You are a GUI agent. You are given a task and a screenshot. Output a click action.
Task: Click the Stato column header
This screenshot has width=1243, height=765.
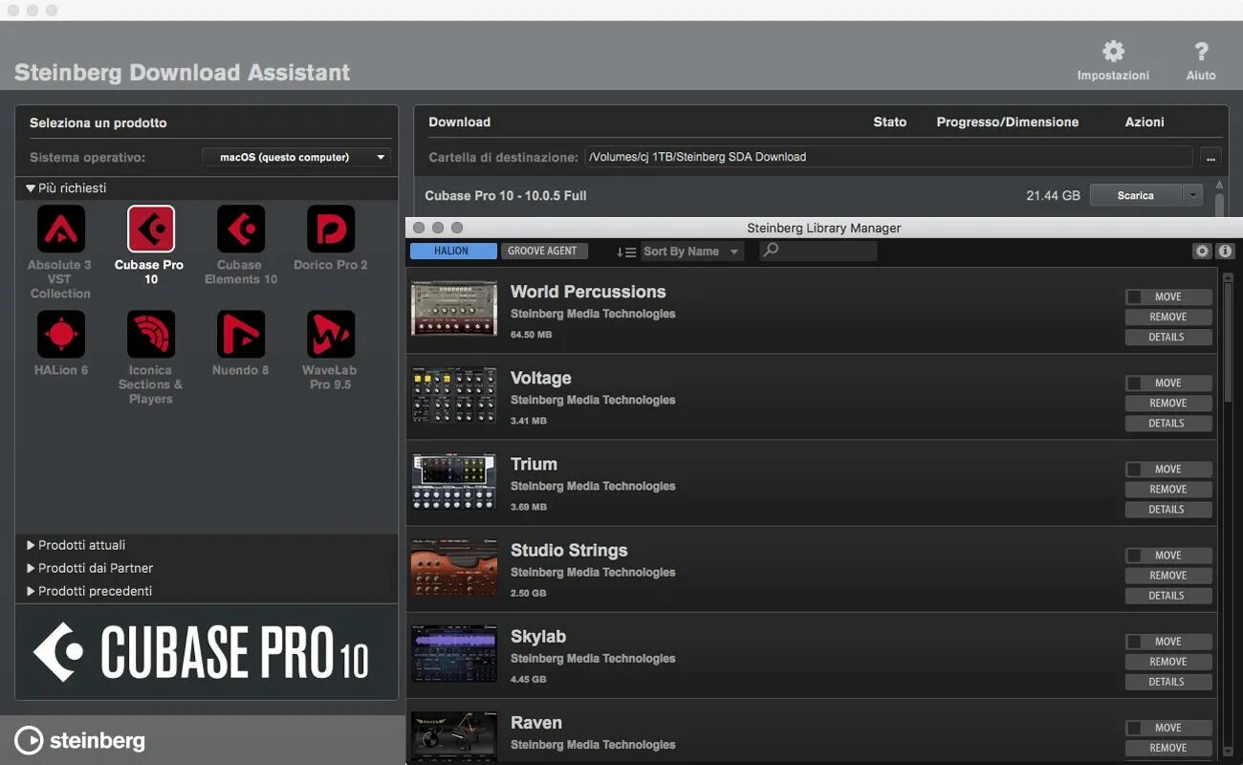(x=889, y=122)
